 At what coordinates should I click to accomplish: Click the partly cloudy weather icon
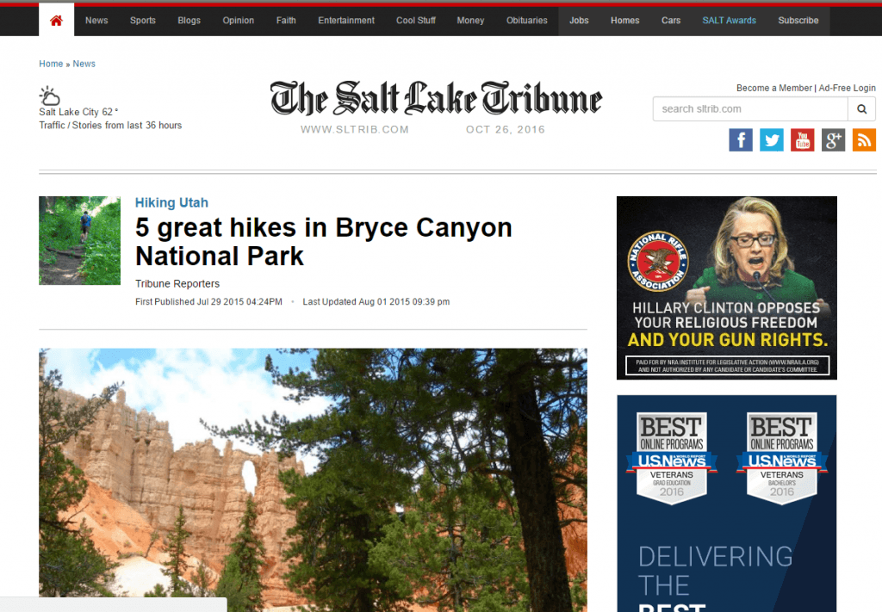coord(49,96)
